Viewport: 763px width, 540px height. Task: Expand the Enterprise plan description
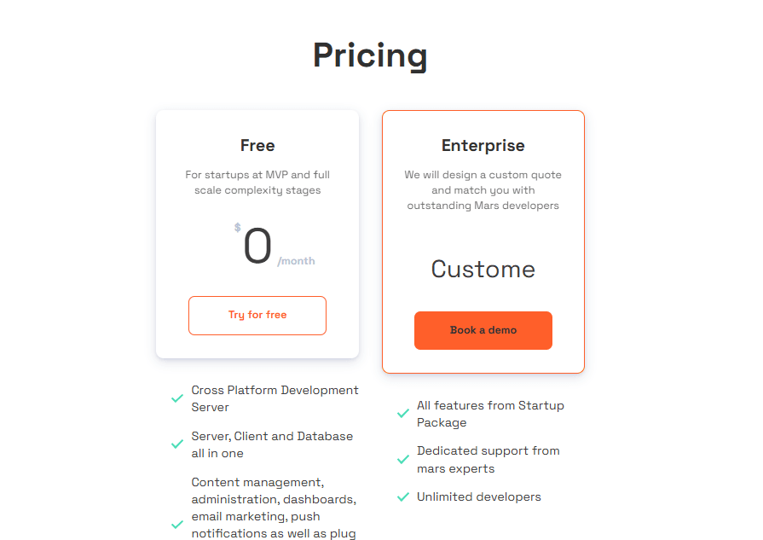(x=483, y=189)
